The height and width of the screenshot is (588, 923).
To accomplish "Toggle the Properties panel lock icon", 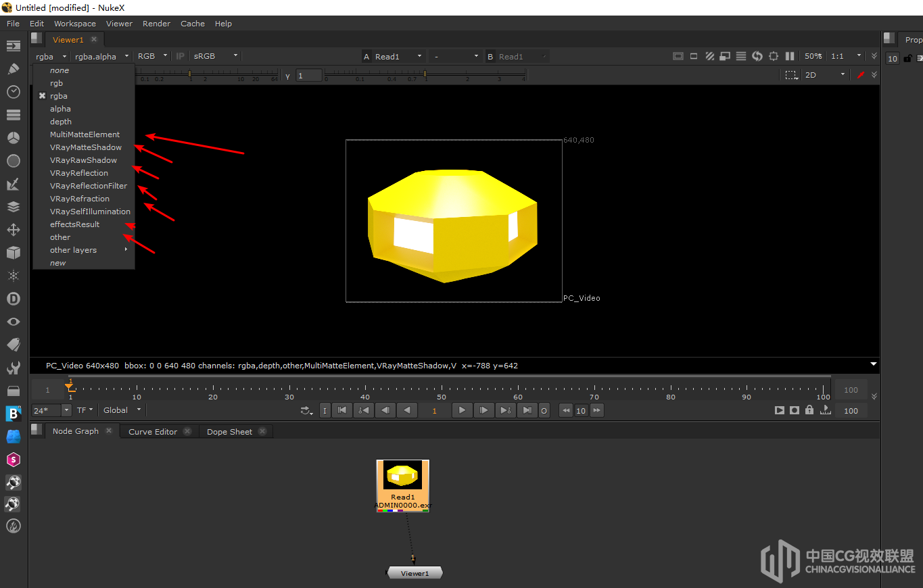I will pos(908,58).
